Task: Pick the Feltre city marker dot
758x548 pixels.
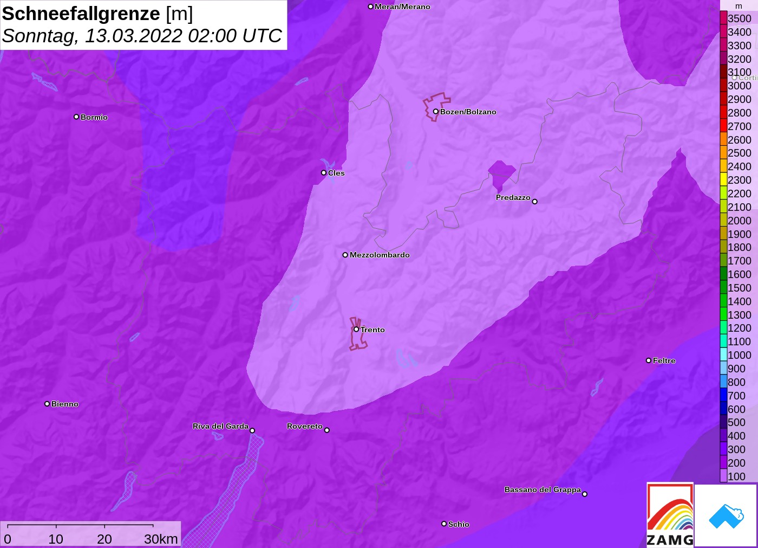Action: (x=649, y=360)
